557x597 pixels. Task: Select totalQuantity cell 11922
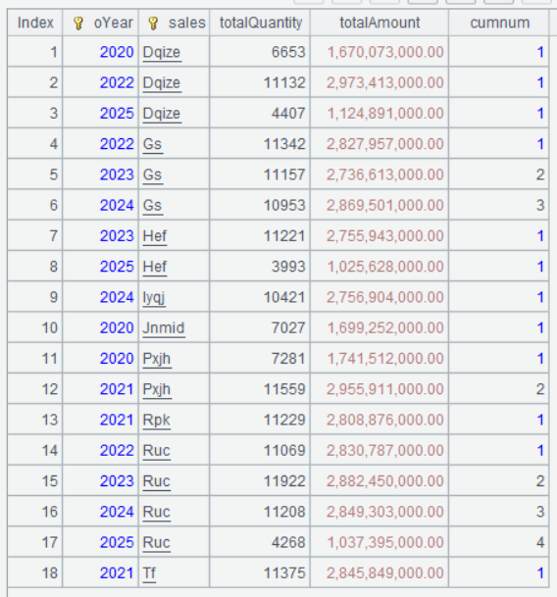pyautogui.click(x=260, y=481)
